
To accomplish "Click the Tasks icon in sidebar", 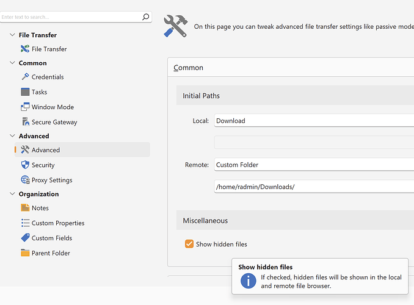I will [x=25, y=92].
